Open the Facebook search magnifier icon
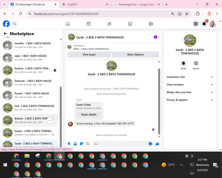This screenshot has width=222, height=178. point(15,24)
